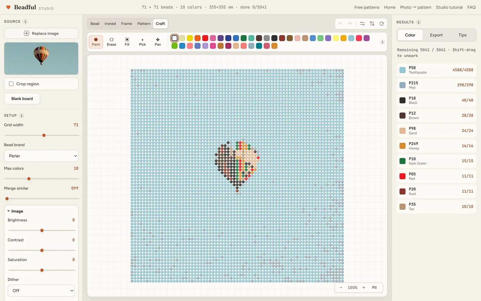481x301 pixels.
Task: Activate the Pick color tool
Action: pos(142,42)
